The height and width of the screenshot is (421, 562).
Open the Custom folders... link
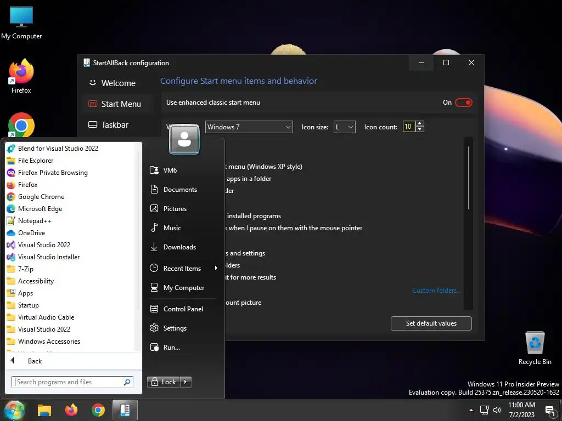click(436, 291)
